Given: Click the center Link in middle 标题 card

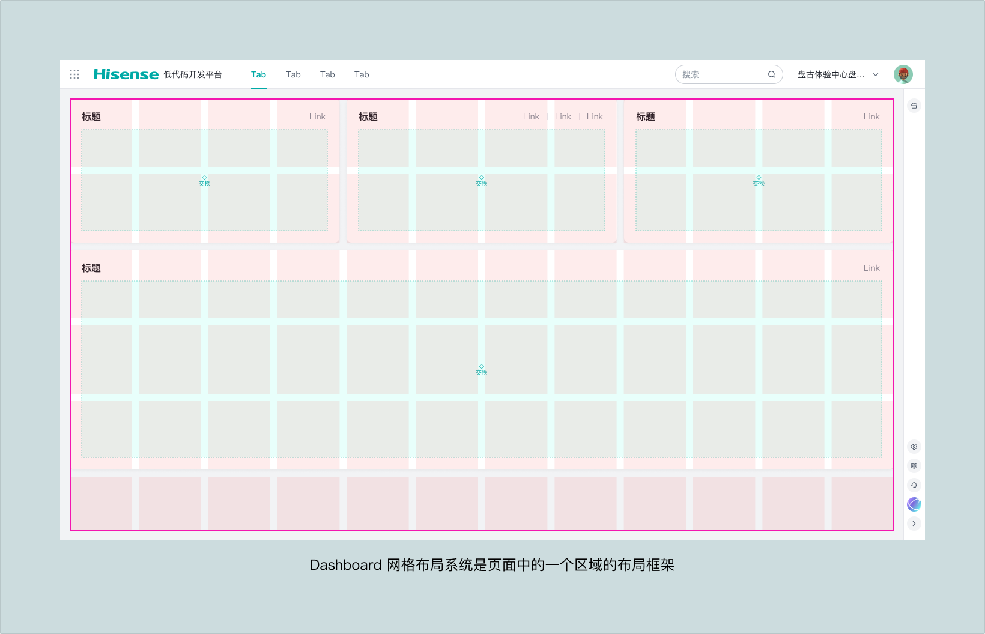Looking at the screenshot, I should click(563, 116).
